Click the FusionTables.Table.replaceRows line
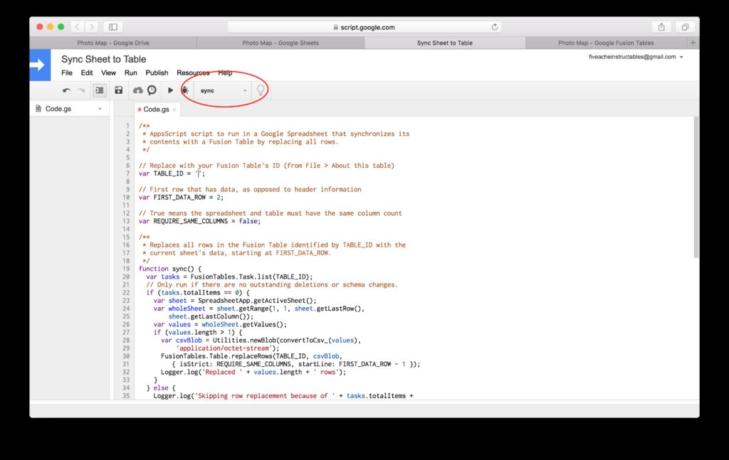Screen dimensions: 729x460 coord(251,356)
